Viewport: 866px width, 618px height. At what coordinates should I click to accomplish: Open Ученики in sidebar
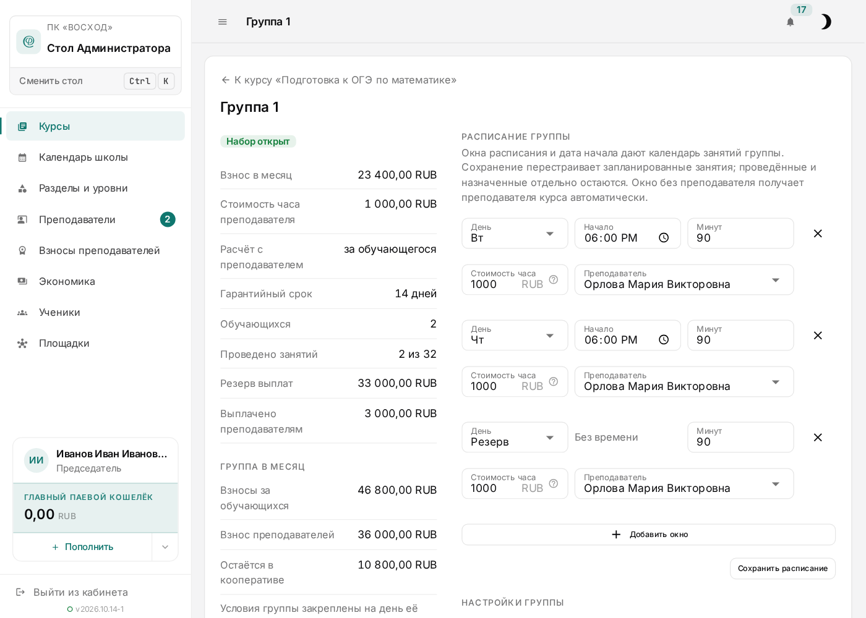[95, 312]
